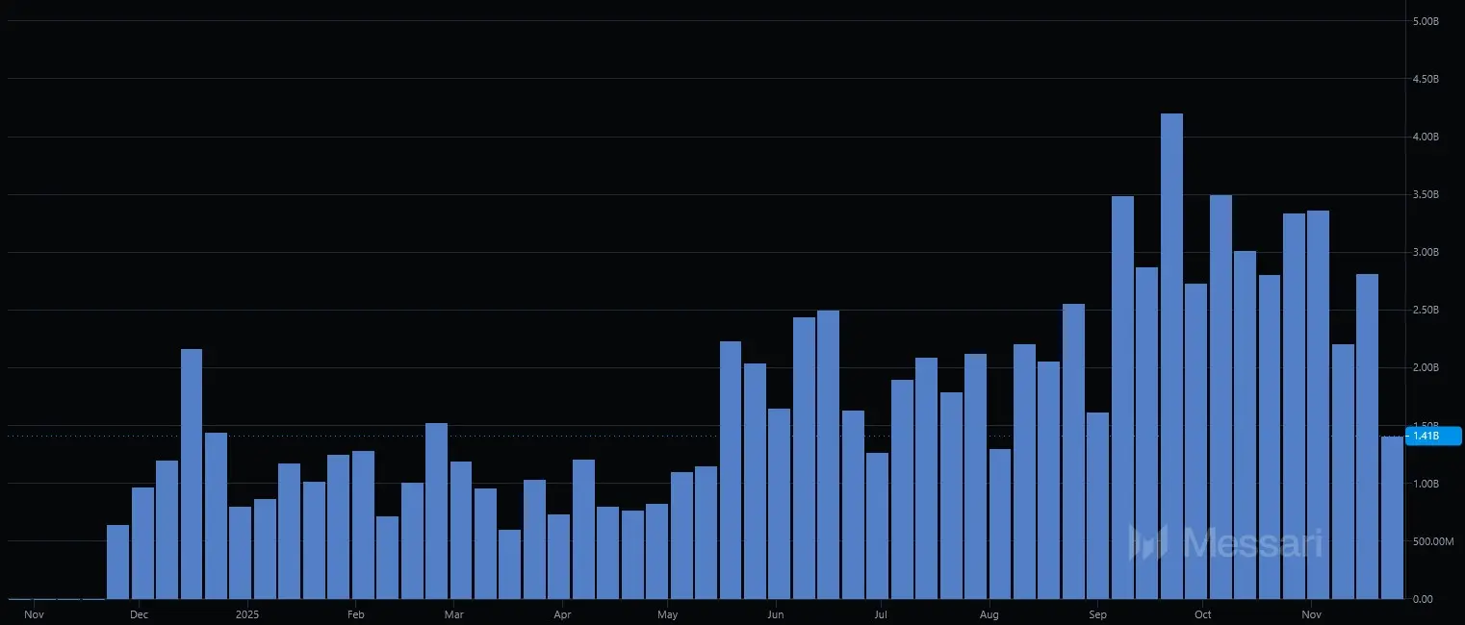
Task: Click the leftmost Nov label on the x-axis
Action: click(x=34, y=613)
